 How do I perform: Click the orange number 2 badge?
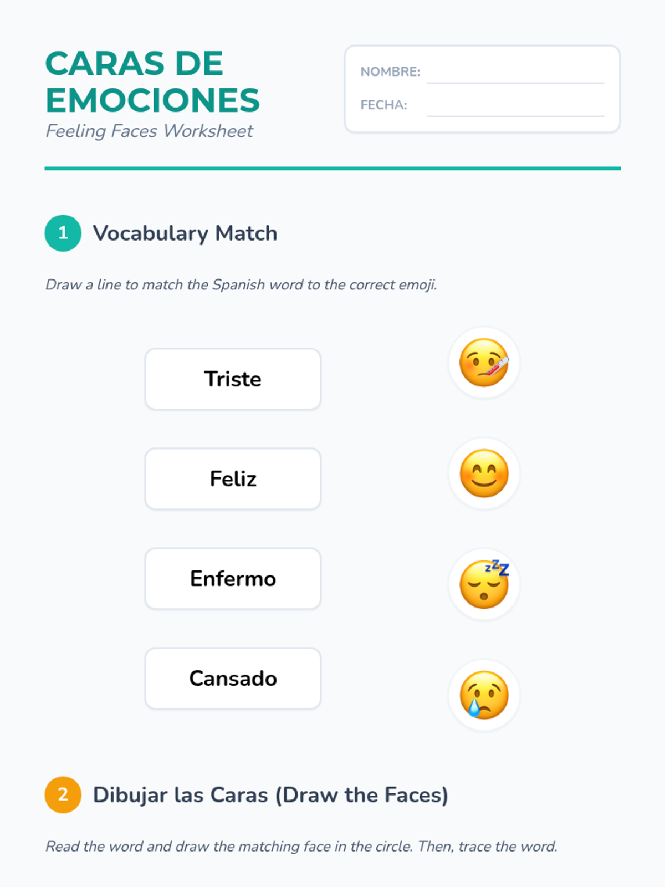coord(63,794)
